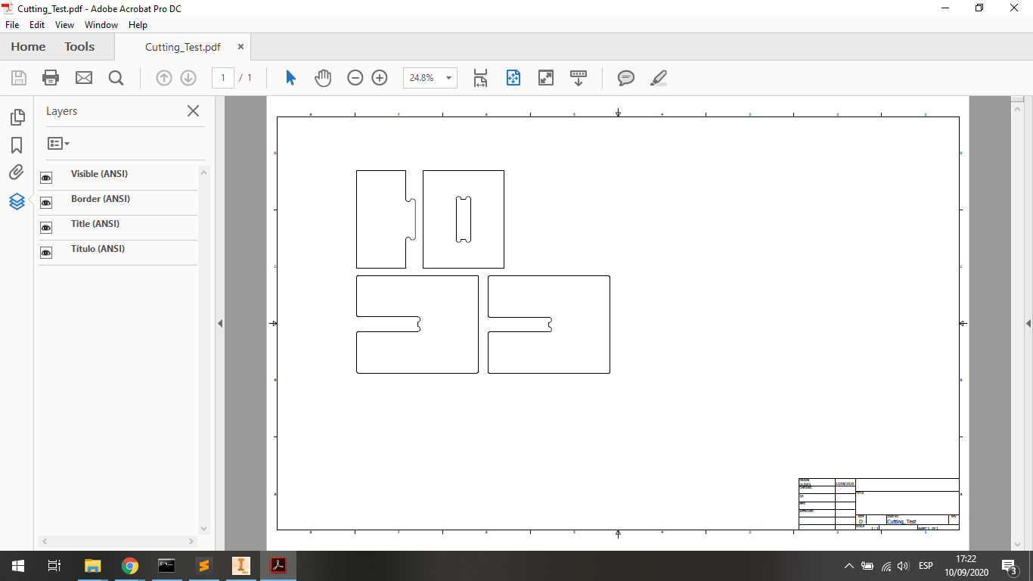
Task: Open the Find text magnifier icon
Action: tap(116, 78)
